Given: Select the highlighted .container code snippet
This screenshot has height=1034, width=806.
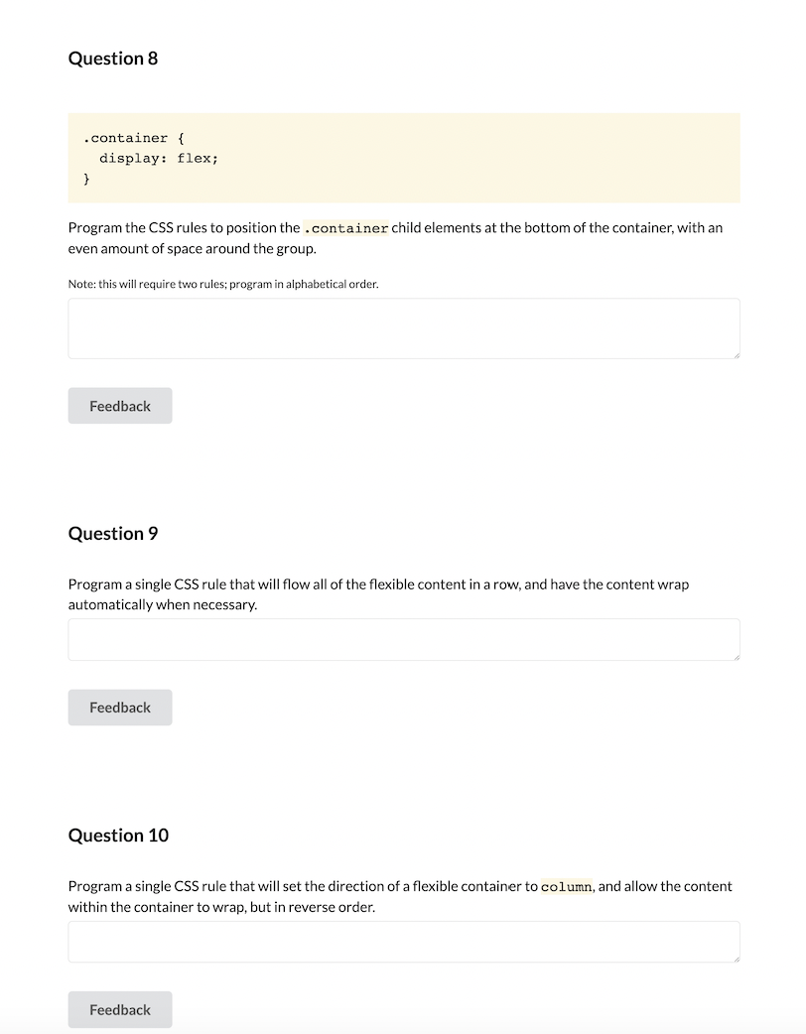Looking at the screenshot, I should pyautogui.click(x=345, y=227).
